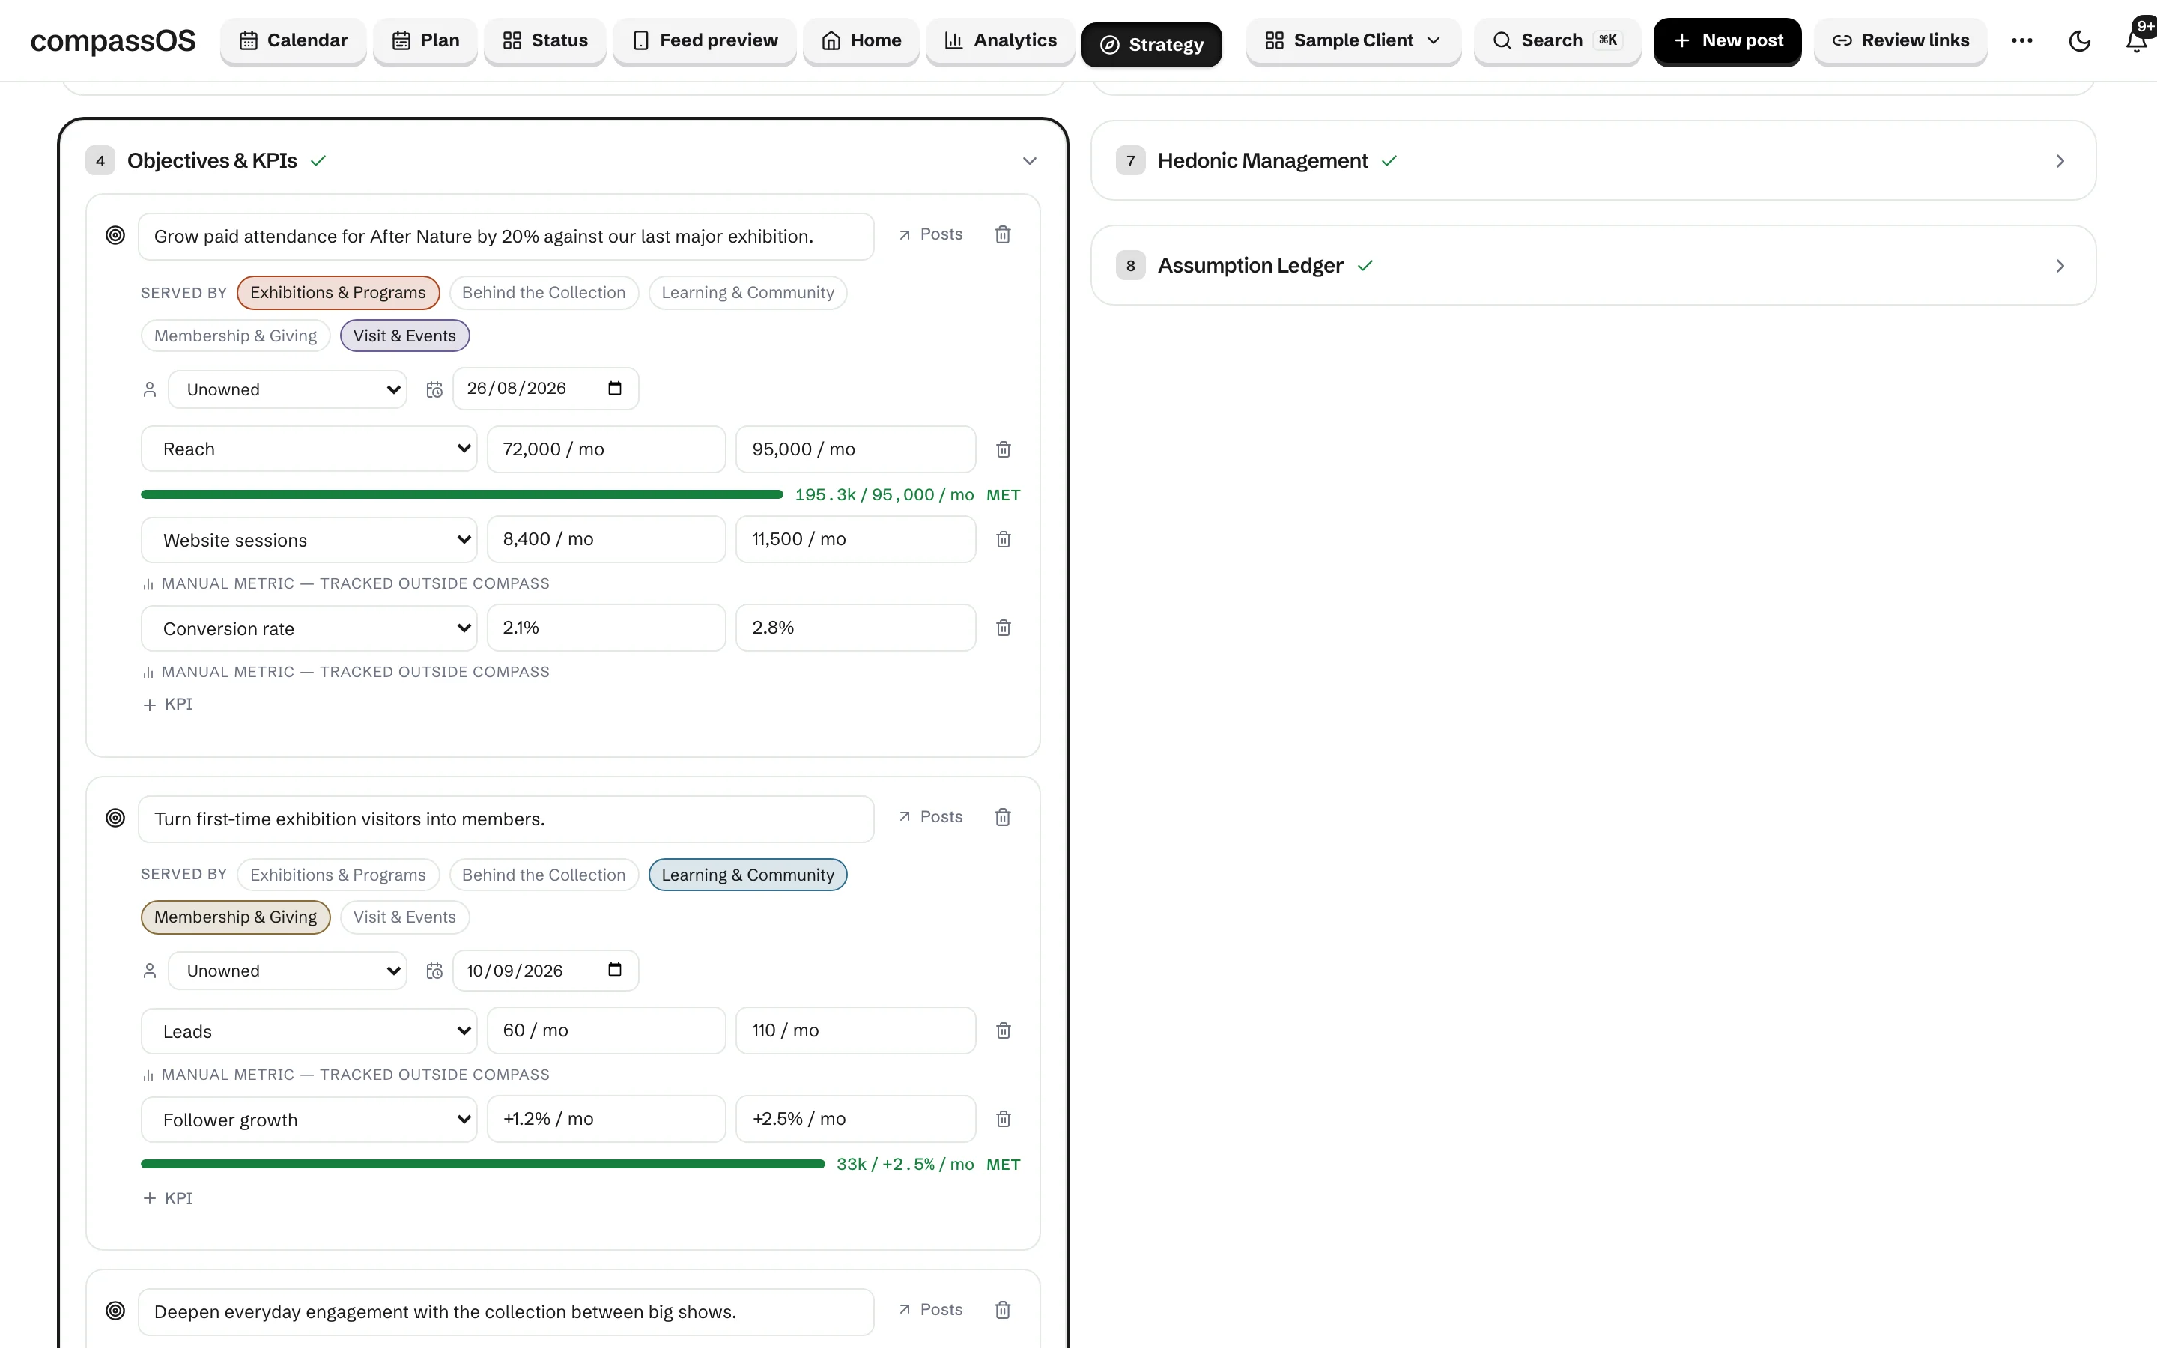
Task: Open the three-dot more menu
Action: pyautogui.click(x=2022, y=41)
